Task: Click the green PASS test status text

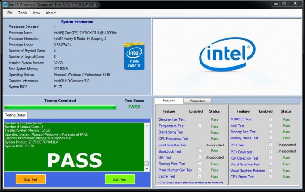Action: 134,107
